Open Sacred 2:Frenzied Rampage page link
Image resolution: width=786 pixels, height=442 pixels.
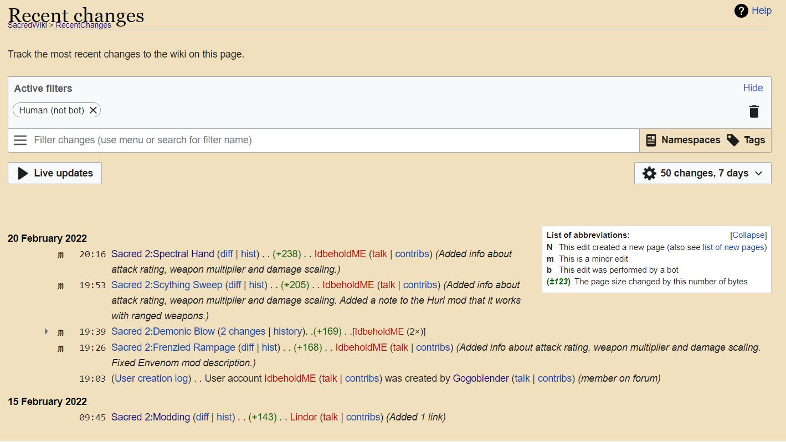(x=173, y=347)
